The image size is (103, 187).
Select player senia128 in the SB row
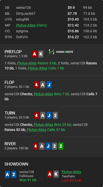click(24, 8)
